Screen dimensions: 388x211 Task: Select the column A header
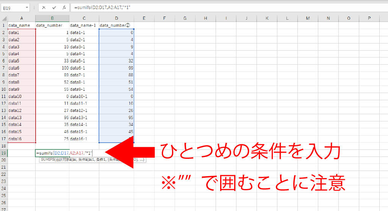point(22,18)
